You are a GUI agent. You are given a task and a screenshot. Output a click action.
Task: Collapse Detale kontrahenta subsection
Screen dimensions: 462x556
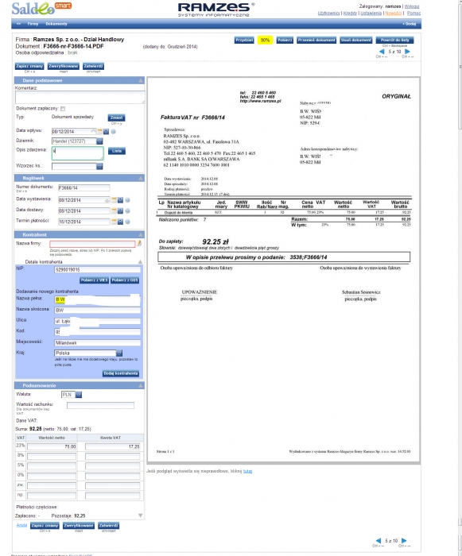coord(140,261)
